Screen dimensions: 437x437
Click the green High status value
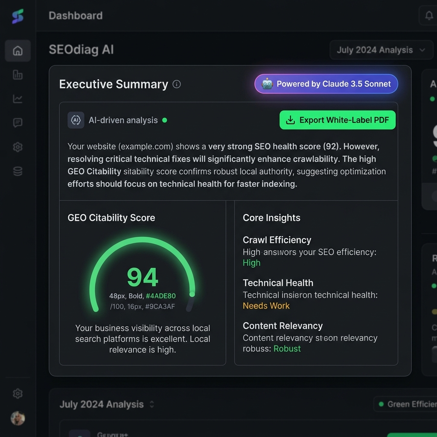tap(251, 263)
